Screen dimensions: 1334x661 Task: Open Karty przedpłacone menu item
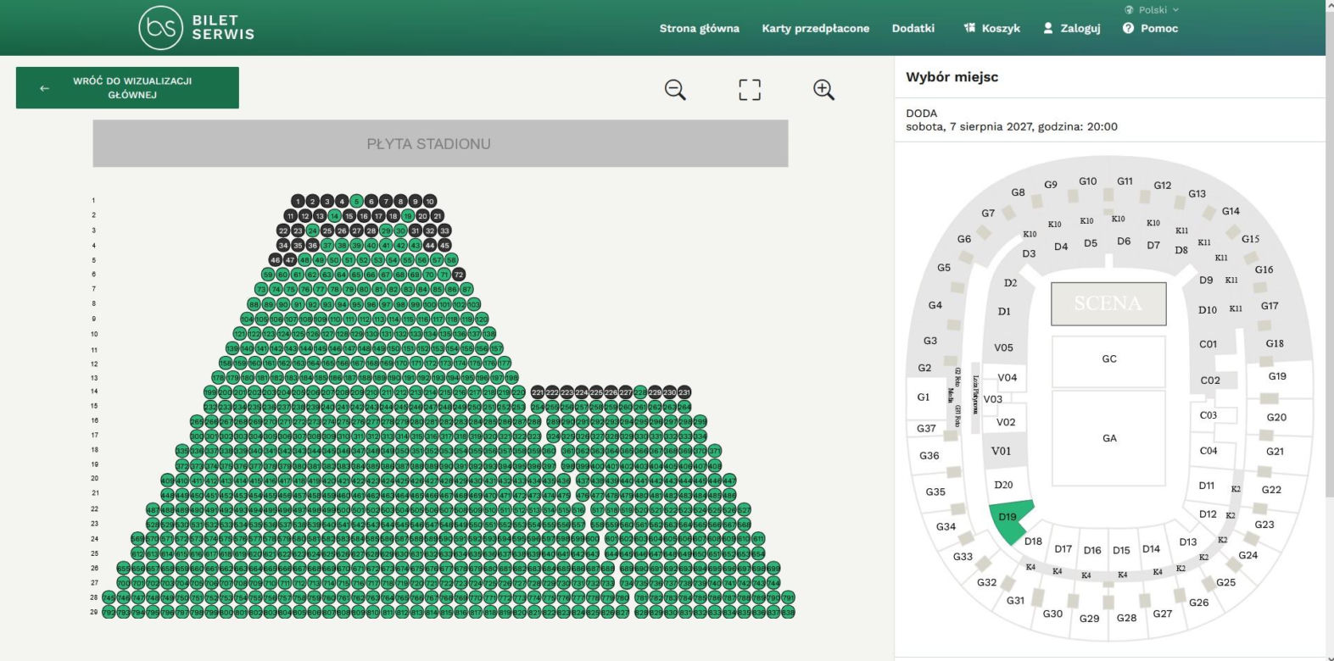point(816,28)
